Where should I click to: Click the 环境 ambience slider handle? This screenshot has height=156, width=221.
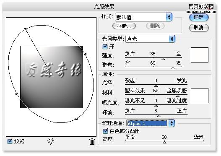pos(159,116)
